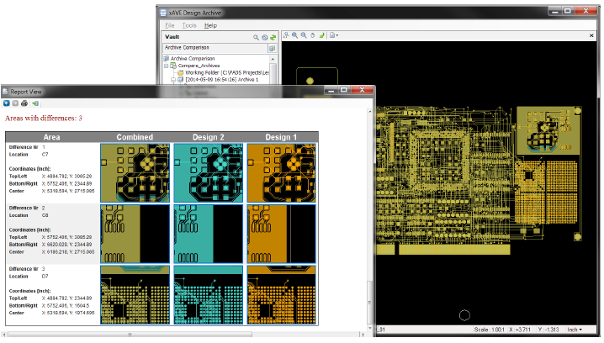
Task: Select the Archive Comparison root tree node
Action: point(193,59)
